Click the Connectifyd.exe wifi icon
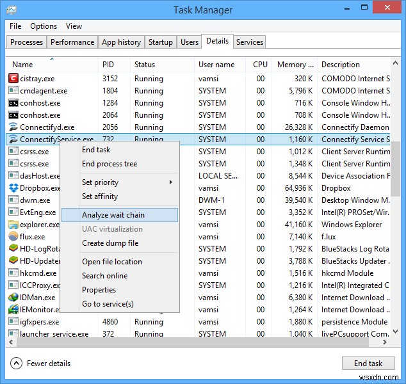This screenshot has height=384, width=406. [13, 127]
